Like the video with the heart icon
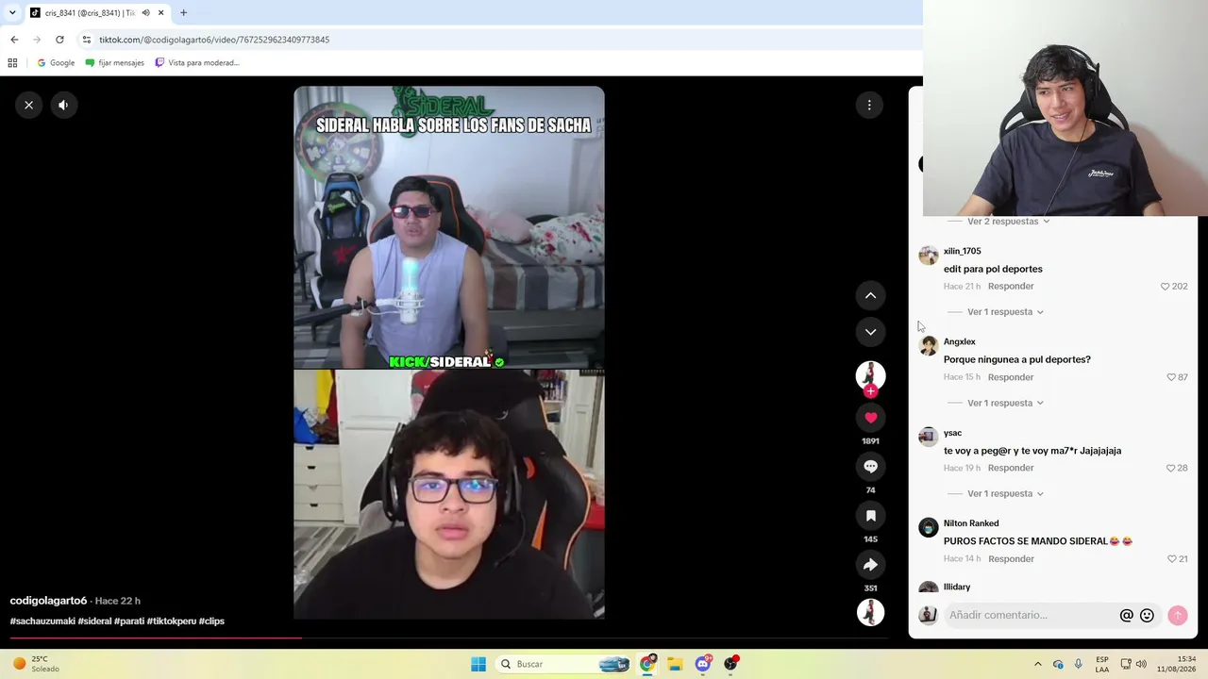The width and height of the screenshot is (1208, 679). pos(870,418)
